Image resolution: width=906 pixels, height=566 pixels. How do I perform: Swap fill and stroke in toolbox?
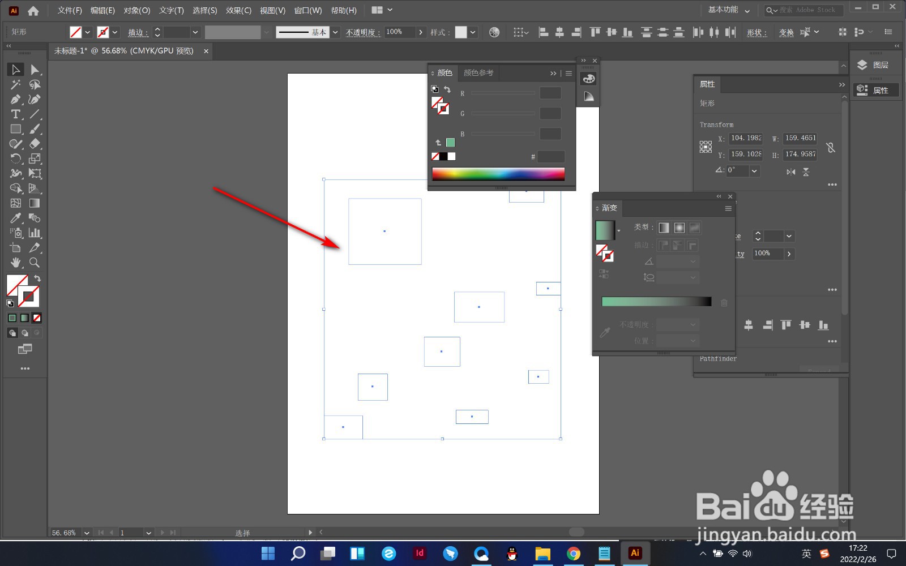pos(37,278)
